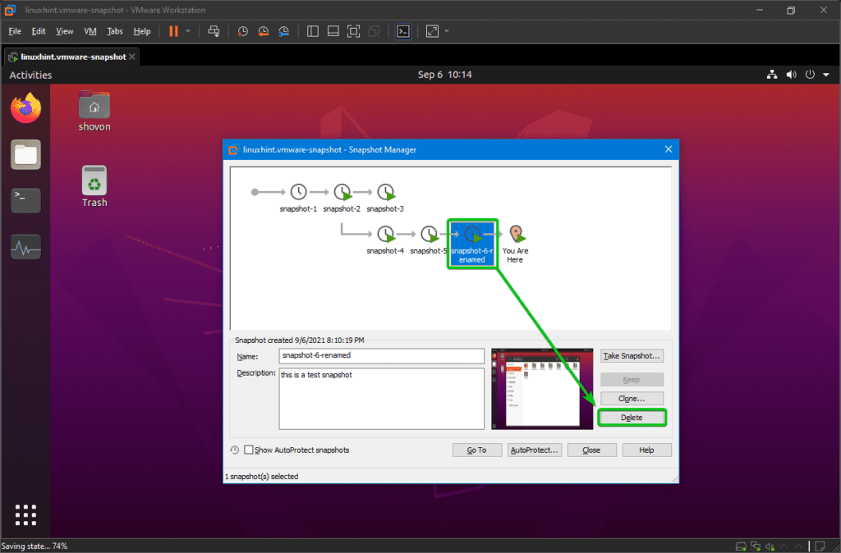
Task: Open Snapshot Manager from the wrench clock toolbar icon
Action: click(283, 31)
